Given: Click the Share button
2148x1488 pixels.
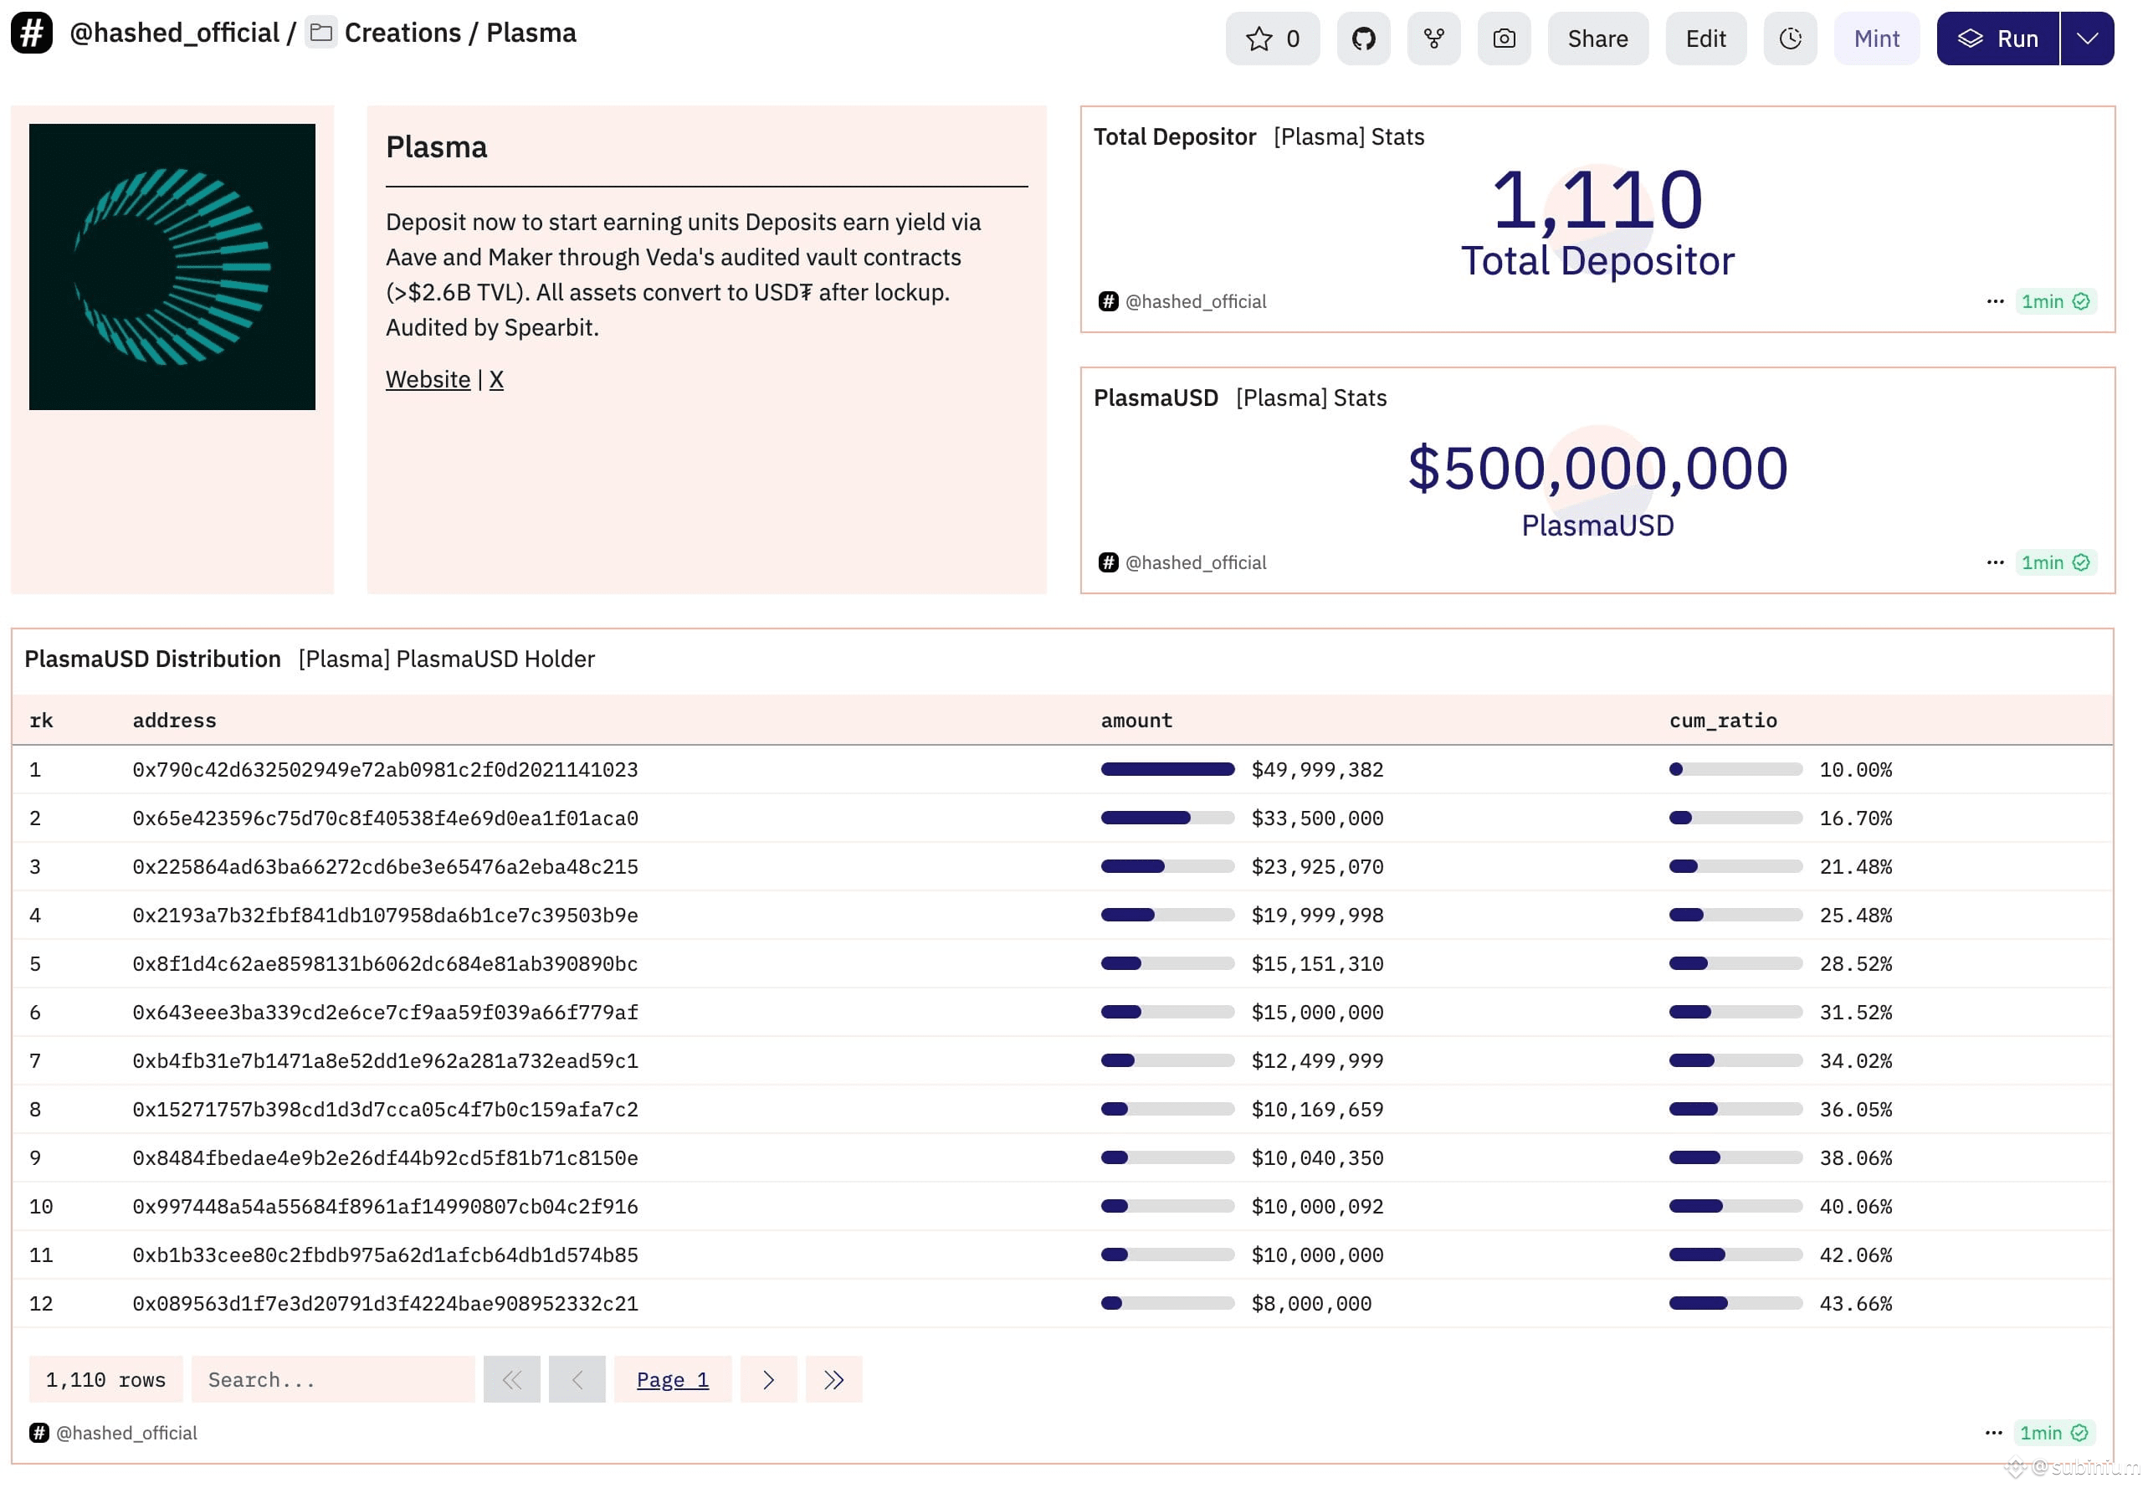Looking at the screenshot, I should [x=1597, y=38].
